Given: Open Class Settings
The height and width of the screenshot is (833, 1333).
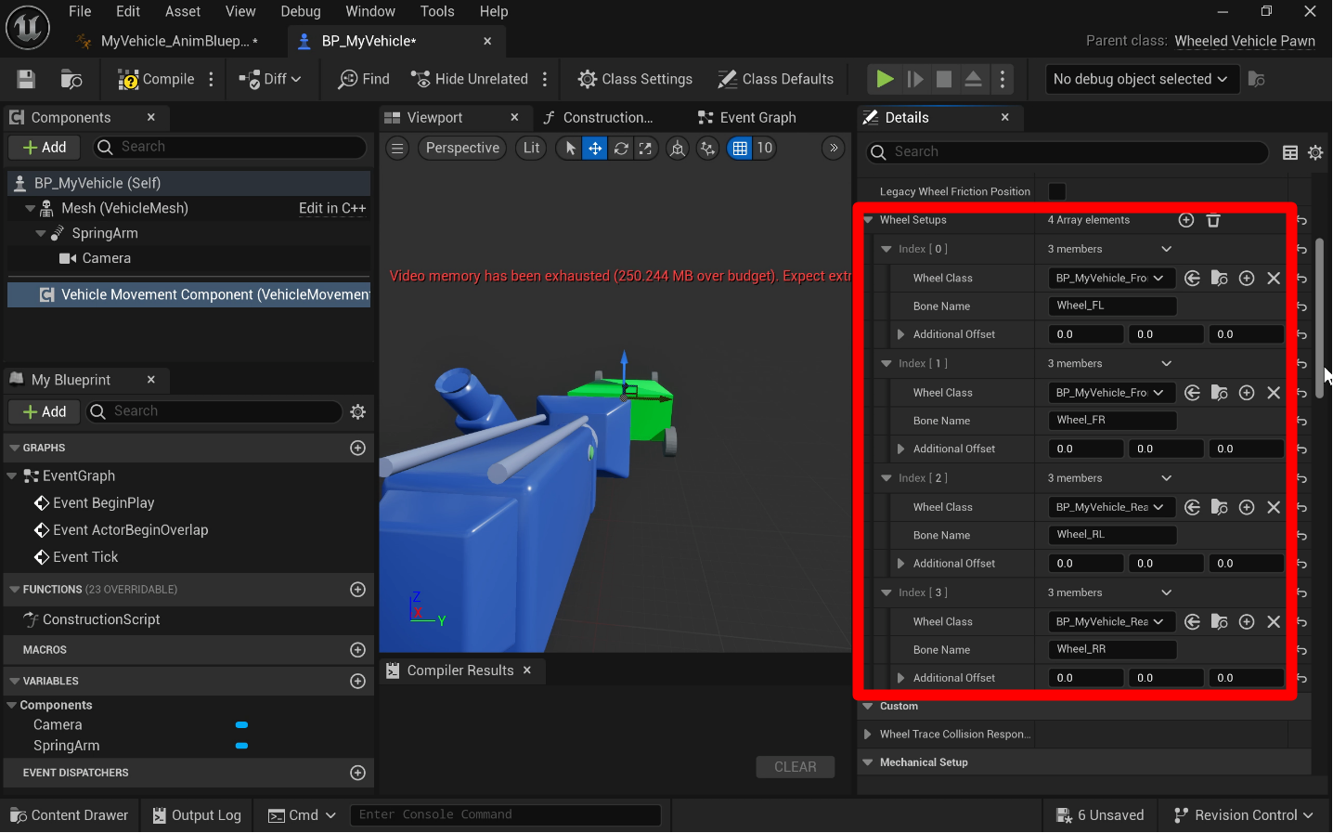Looking at the screenshot, I should [x=635, y=79].
